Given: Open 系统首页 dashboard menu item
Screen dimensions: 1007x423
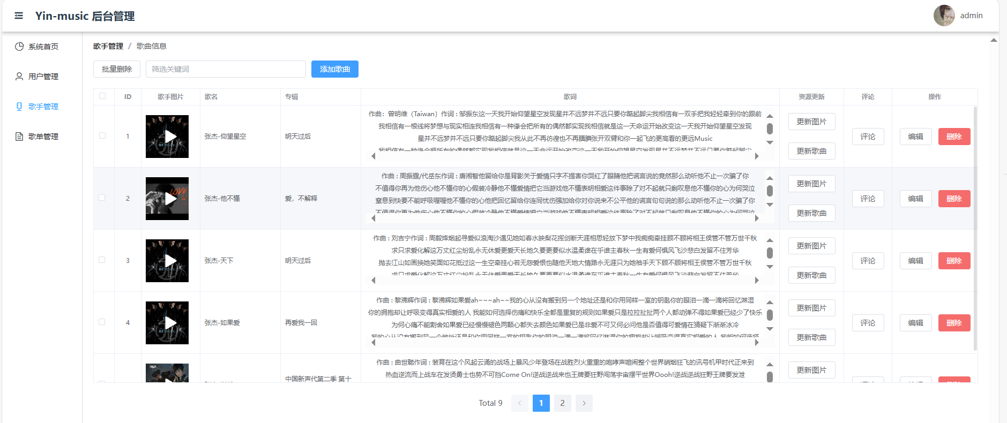Looking at the screenshot, I should 43,47.
